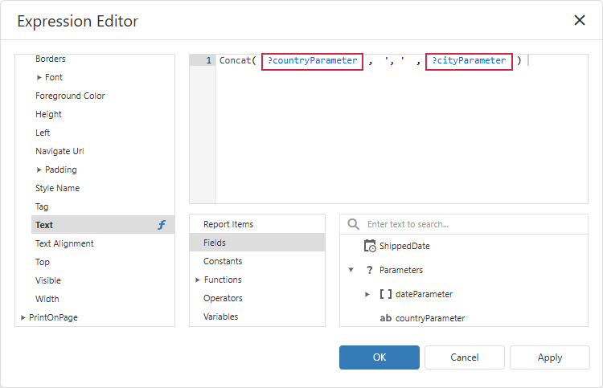Click the ab string icon for countryParameter

386,318
